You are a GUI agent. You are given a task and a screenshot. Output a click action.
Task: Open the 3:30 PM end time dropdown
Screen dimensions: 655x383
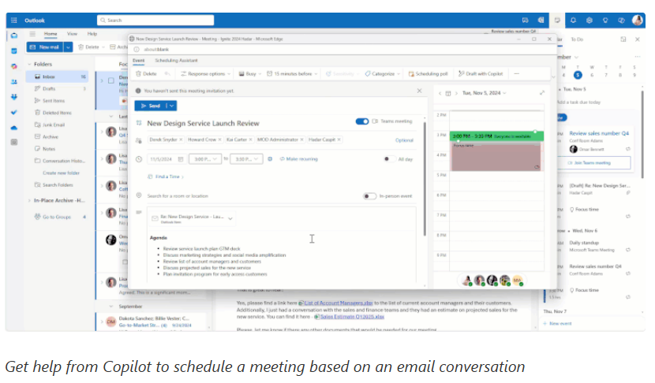[246, 159]
